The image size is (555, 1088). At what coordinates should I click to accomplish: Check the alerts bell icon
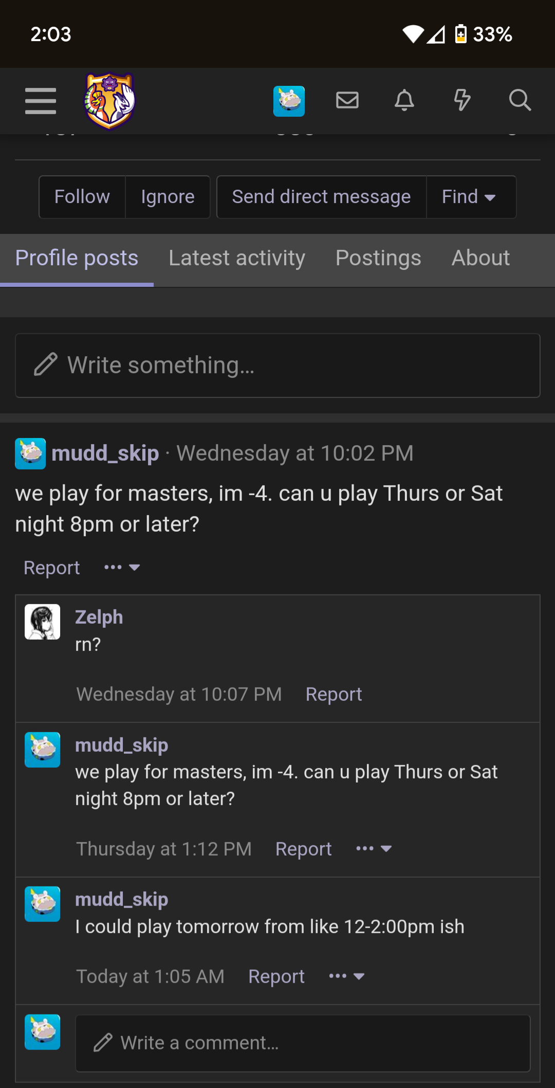[404, 100]
